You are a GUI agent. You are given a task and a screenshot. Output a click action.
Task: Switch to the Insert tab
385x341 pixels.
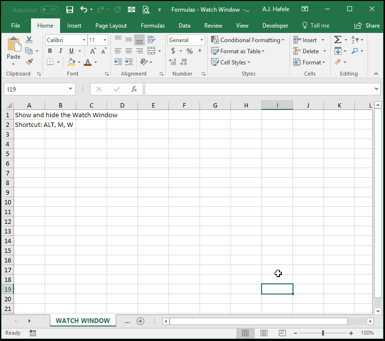tap(74, 26)
